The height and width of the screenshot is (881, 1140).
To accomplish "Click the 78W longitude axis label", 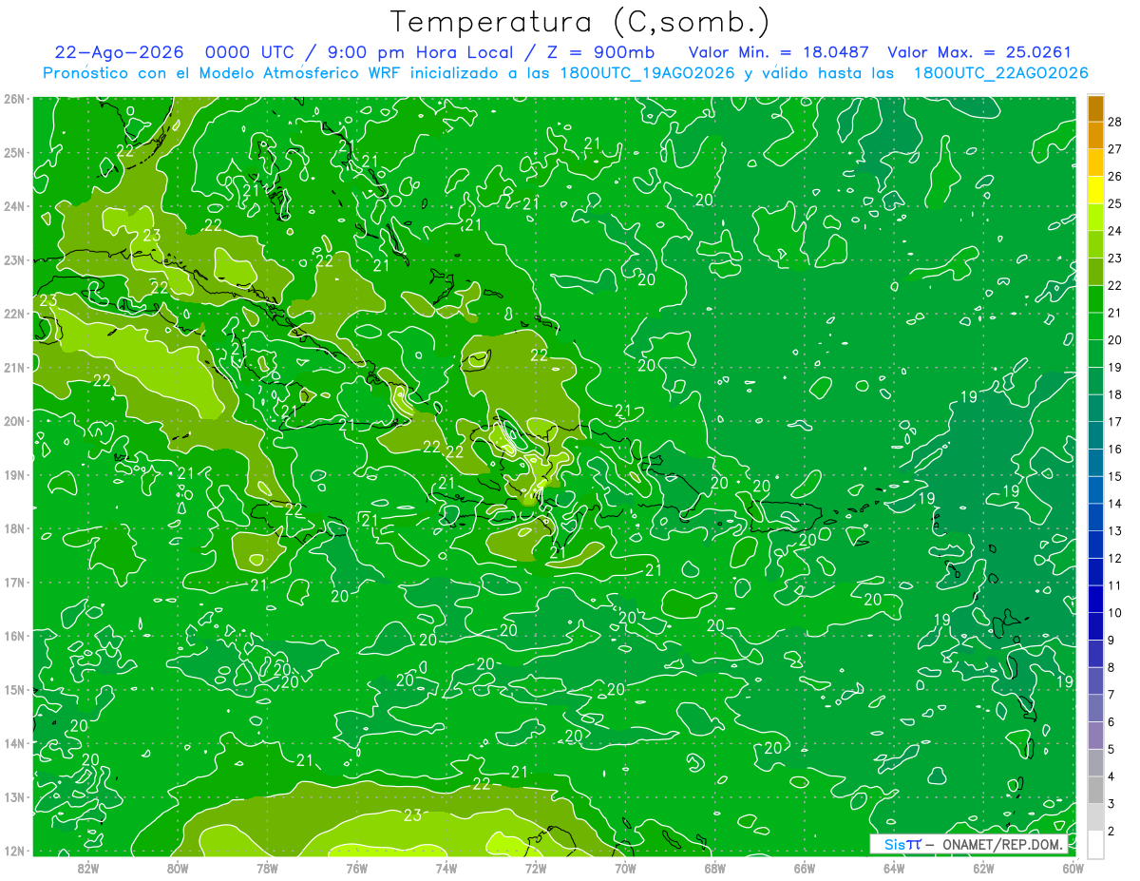I will click(267, 868).
